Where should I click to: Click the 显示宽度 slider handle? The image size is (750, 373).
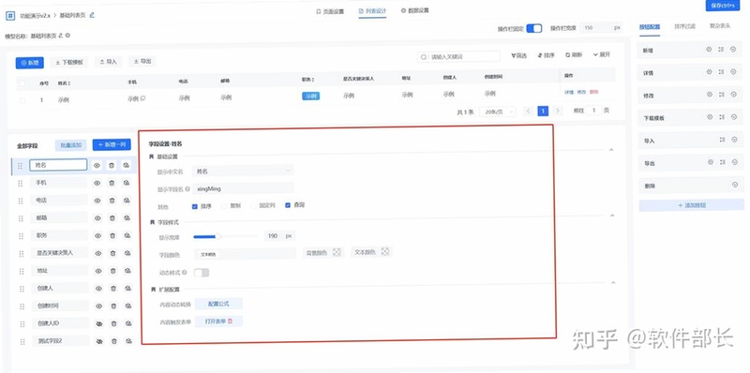(218, 236)
